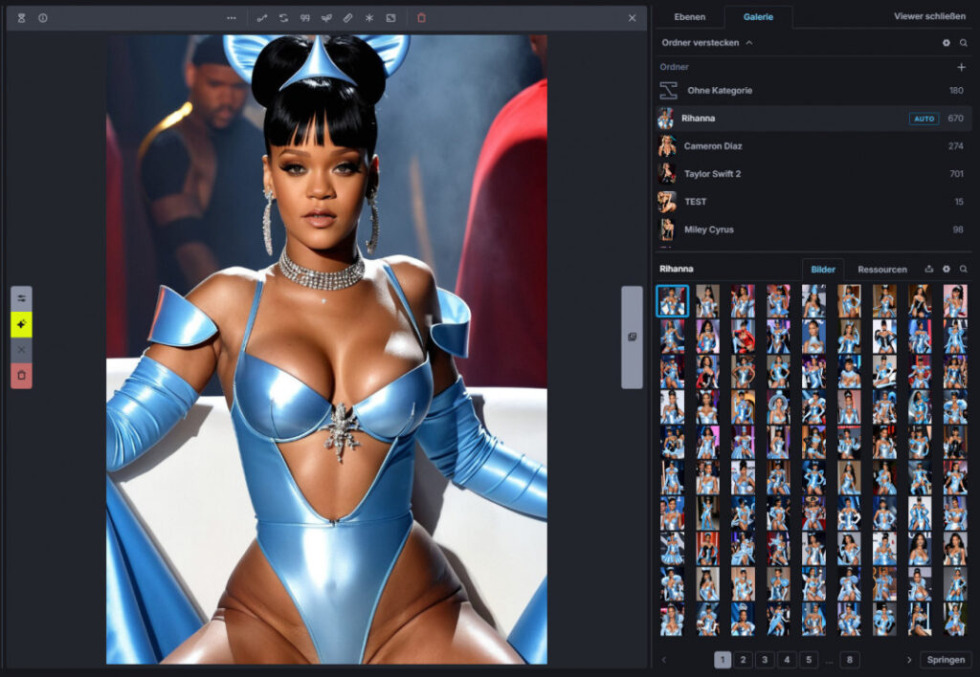Screen dimensions: 980x677
Task: Click the X reject icon in the left sidebar
Action: click(x=21, y=350)
